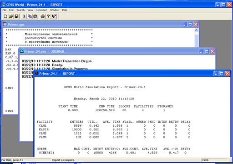Click the Print toolbar icon
Screen dimensions: 233x164
(43, 16)
